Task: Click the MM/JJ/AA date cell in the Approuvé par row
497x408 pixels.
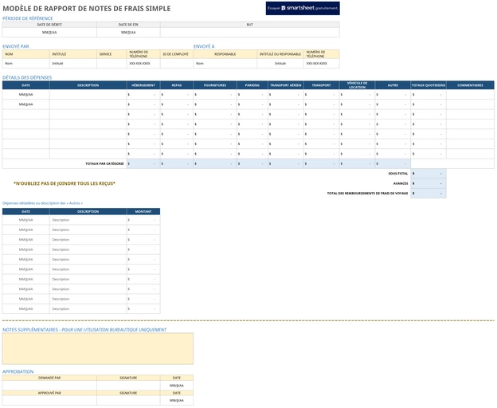Action: point(177,400)
